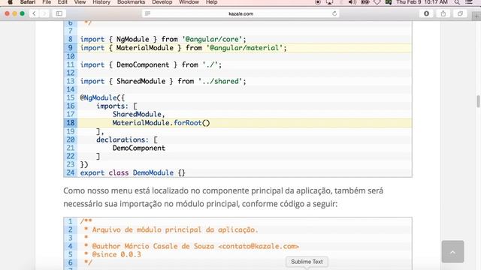The image size is (481, 270).
Task: Click line number 9 in code
Action: [x=71, y=48]
